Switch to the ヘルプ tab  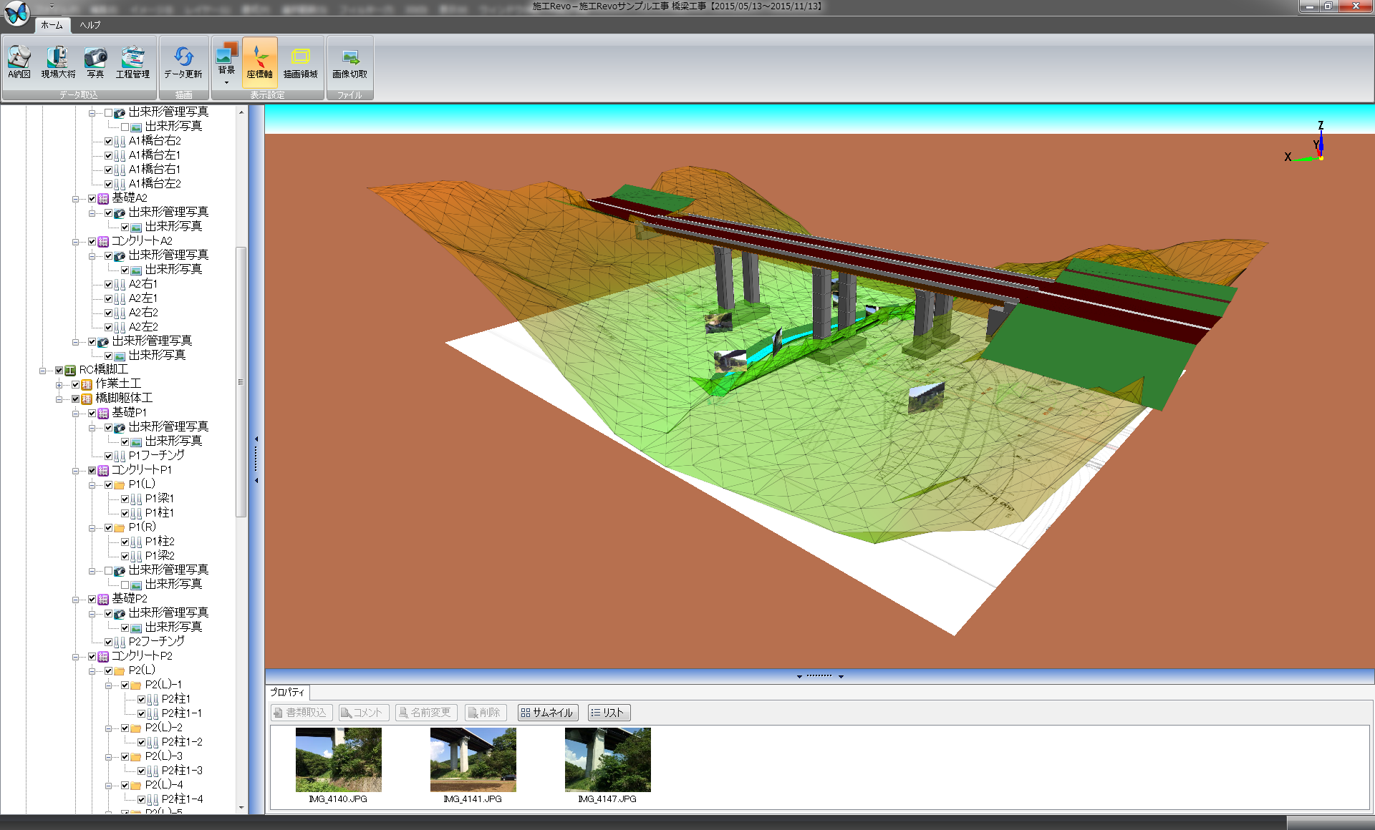click(90, 25)
